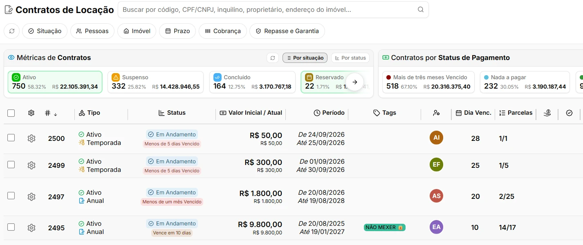Viewport: 583px width, 245px height.
Task: Open the Prazo filter dropdown
Action: pyautogui.click(x=177, y=31)
